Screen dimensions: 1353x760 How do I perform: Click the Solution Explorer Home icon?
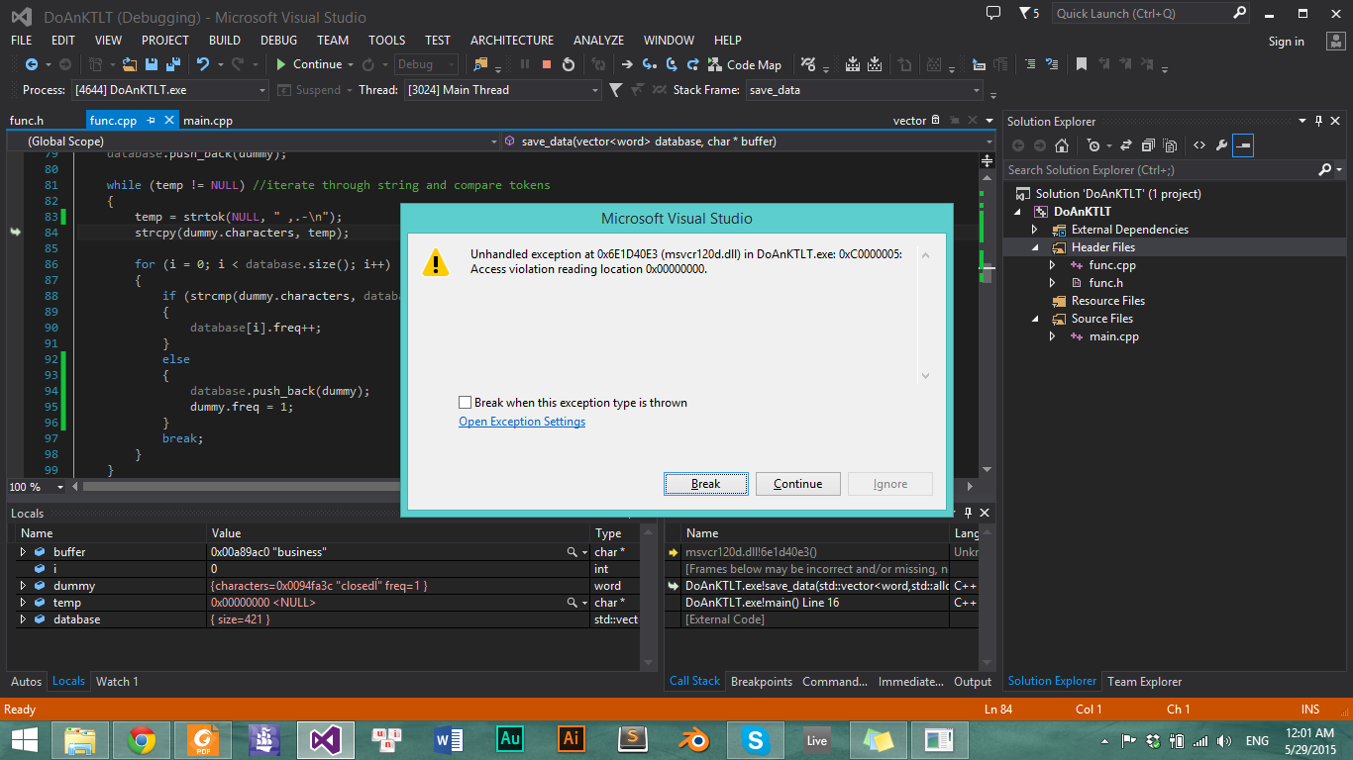tap(1062, 145)
